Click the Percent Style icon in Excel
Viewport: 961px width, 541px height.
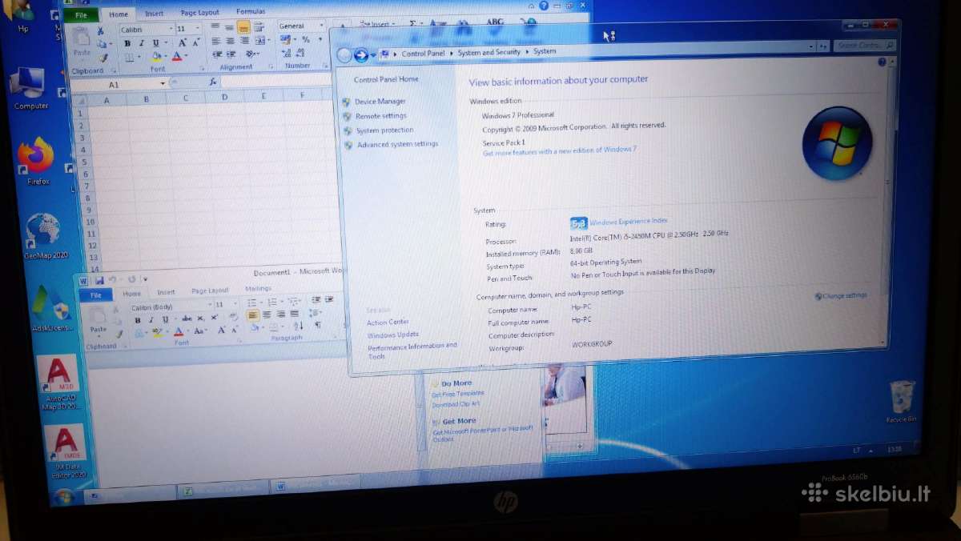306,40
